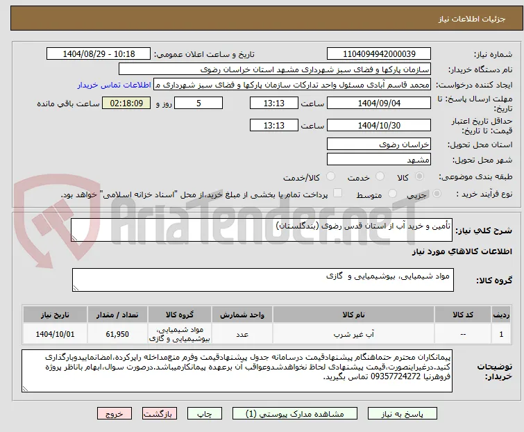Click the 'بازگشت' back button

(x=159, y=414)
